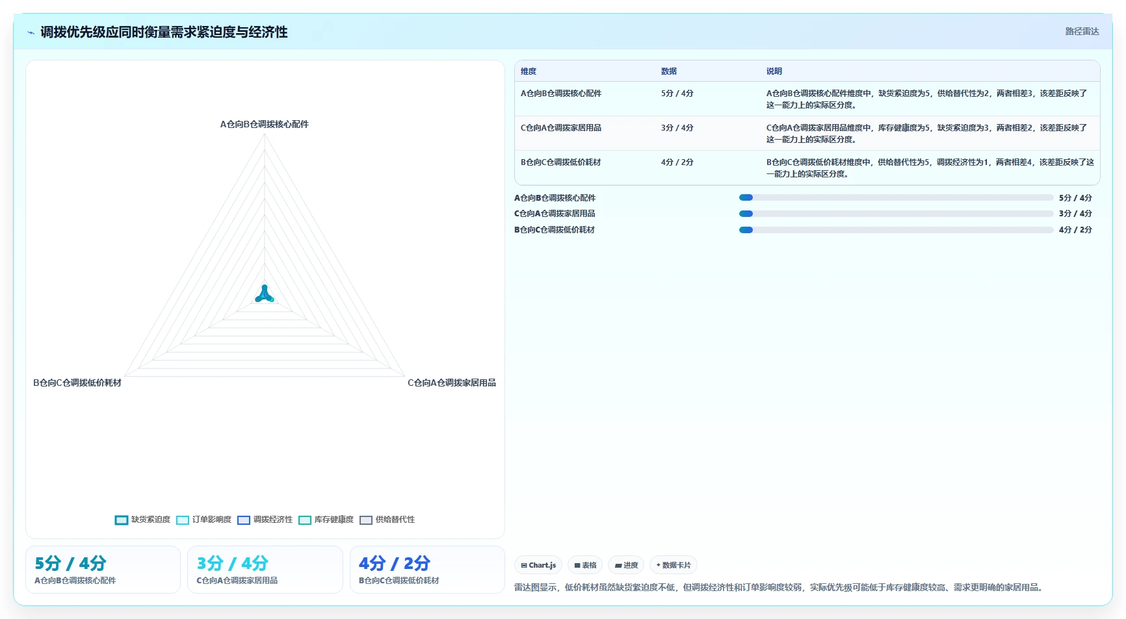Click progress list label B仓向C仓调拨低价耗材
Viewport: 1126px width, 619px height.
pyautogui.click(x=555, y=230)
